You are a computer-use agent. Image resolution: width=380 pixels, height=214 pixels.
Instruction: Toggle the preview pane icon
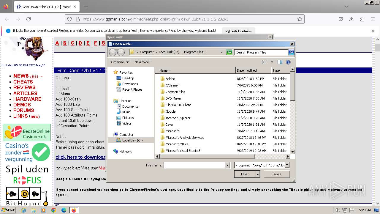point(280,62)
